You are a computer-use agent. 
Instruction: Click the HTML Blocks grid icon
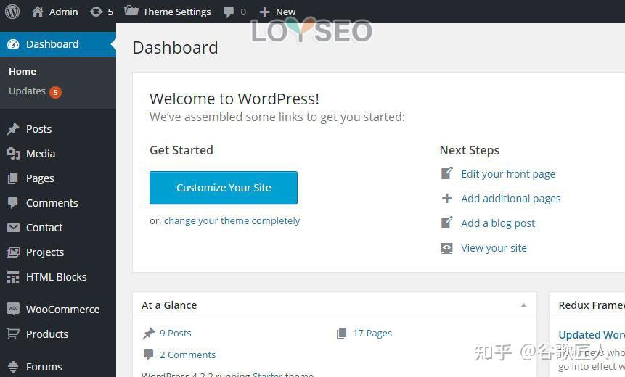pyautogui.click(x=13, y=277)
